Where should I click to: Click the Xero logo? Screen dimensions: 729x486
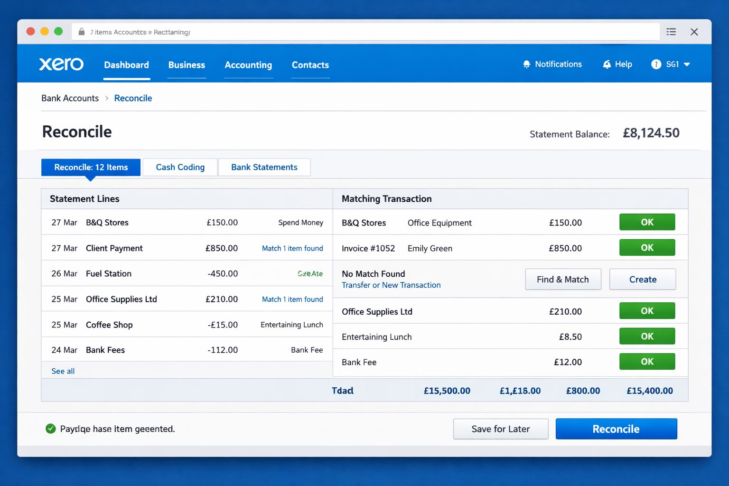coord(61,64)
